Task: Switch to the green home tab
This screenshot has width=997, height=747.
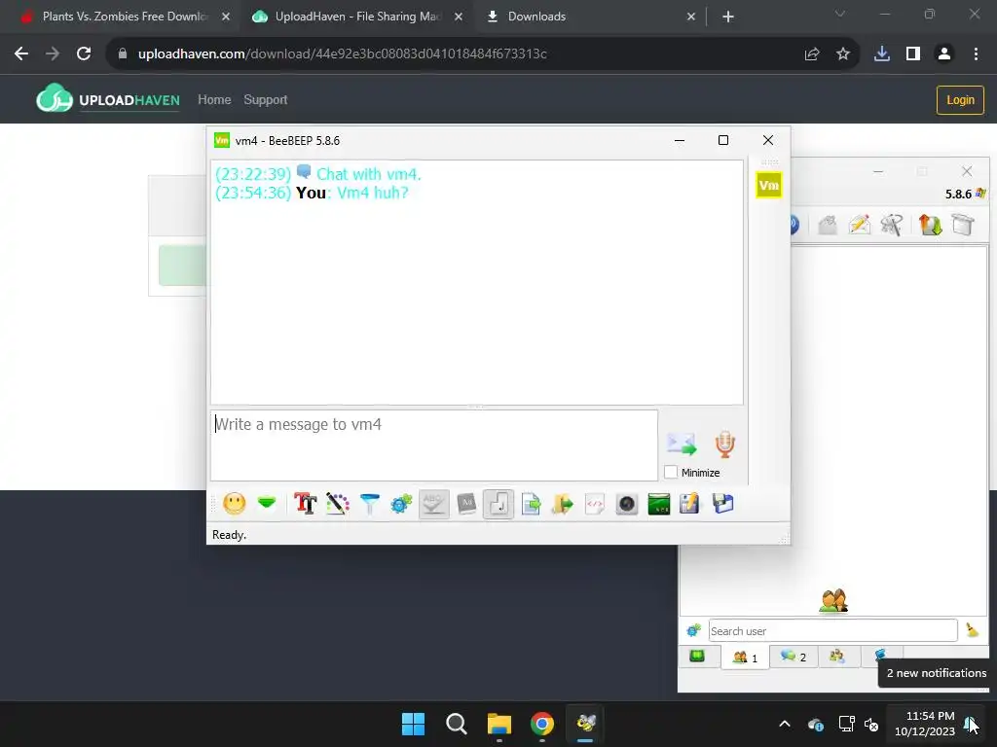Action: (x=697, y=657)
